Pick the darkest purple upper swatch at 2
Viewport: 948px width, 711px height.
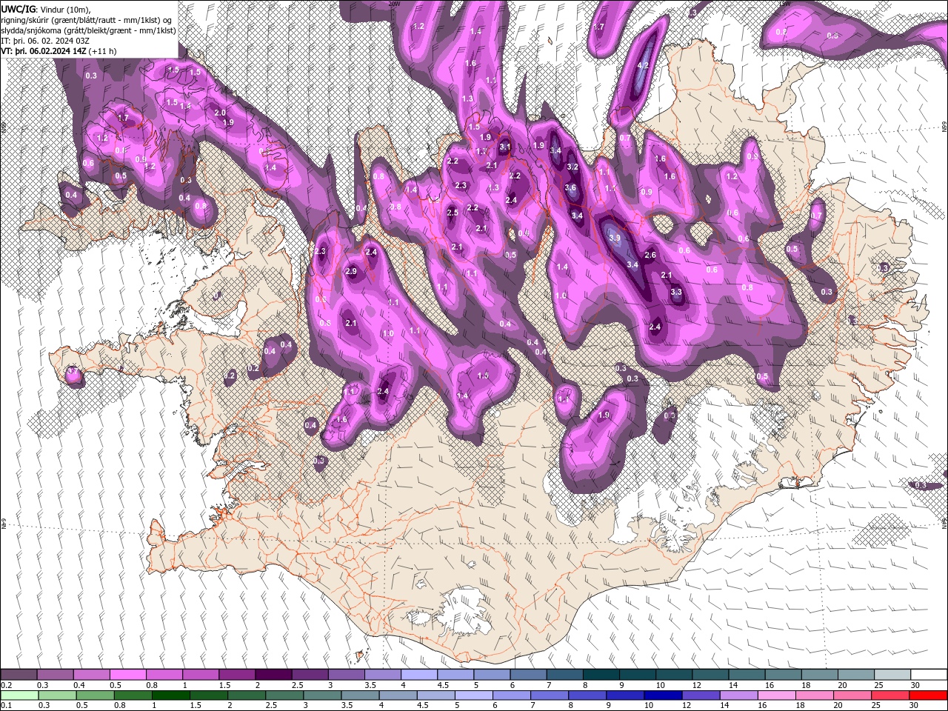273,675
